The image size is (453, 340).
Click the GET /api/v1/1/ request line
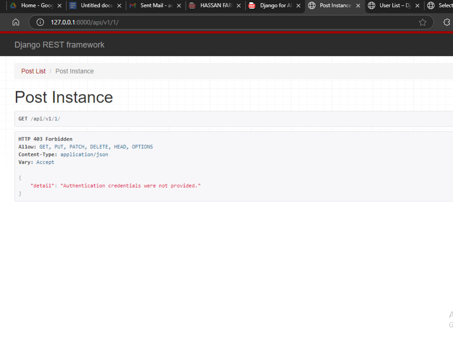click(x=39, y=119)
